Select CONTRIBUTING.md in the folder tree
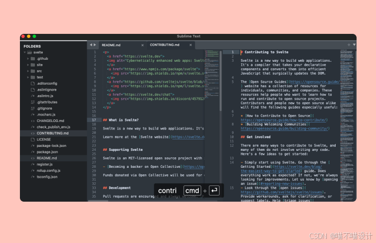Screen dimensions: 376x243 52,133
